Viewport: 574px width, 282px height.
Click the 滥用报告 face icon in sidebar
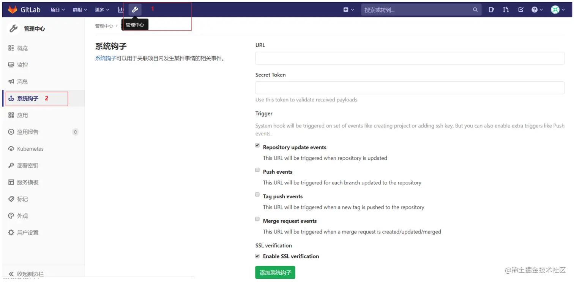click(x=11, y=132)
